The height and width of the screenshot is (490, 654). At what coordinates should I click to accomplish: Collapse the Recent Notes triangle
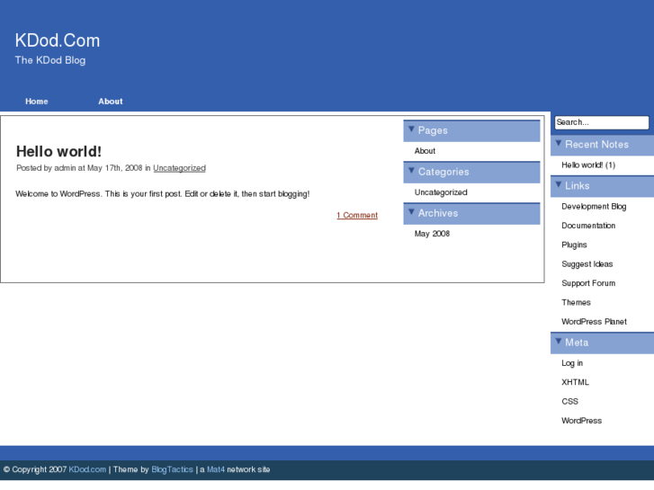pyautogui.click(x=559, y=144)
